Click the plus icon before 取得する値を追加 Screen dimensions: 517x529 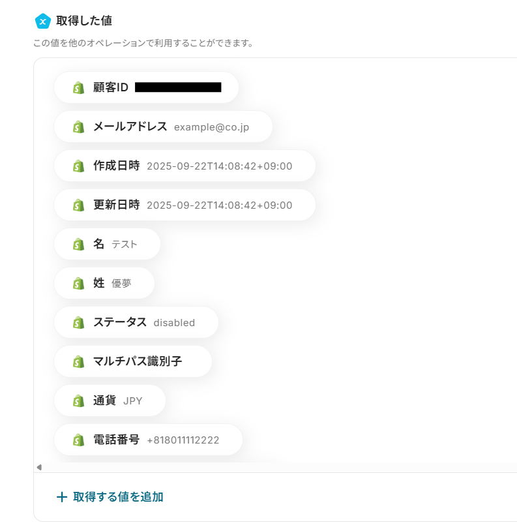tap(62, 497)
